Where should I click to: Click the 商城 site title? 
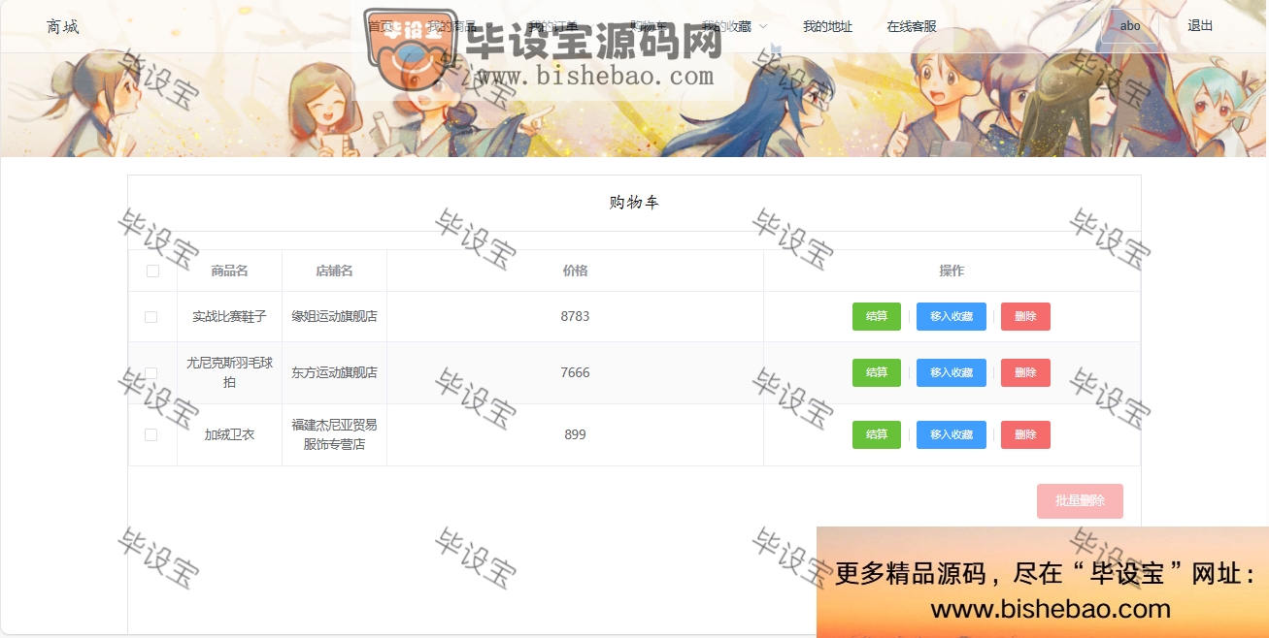pyautogui.click(x=63, y=26)
